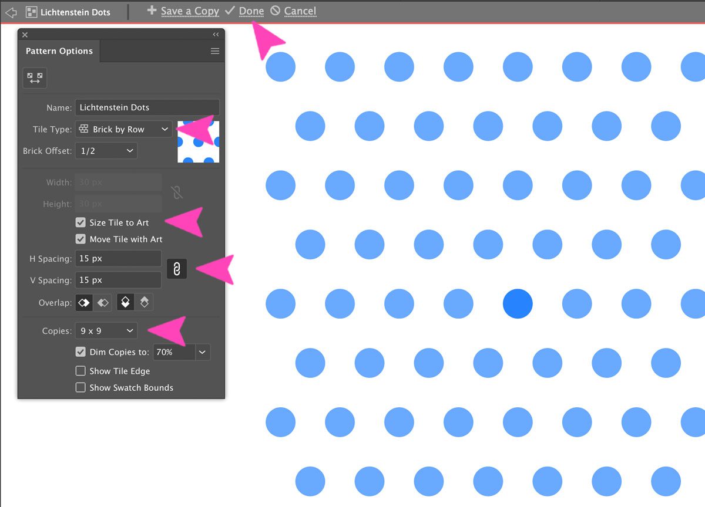Open the Brick Offset dropdown
The image size is (705, 507).
[x=106, y=151]
